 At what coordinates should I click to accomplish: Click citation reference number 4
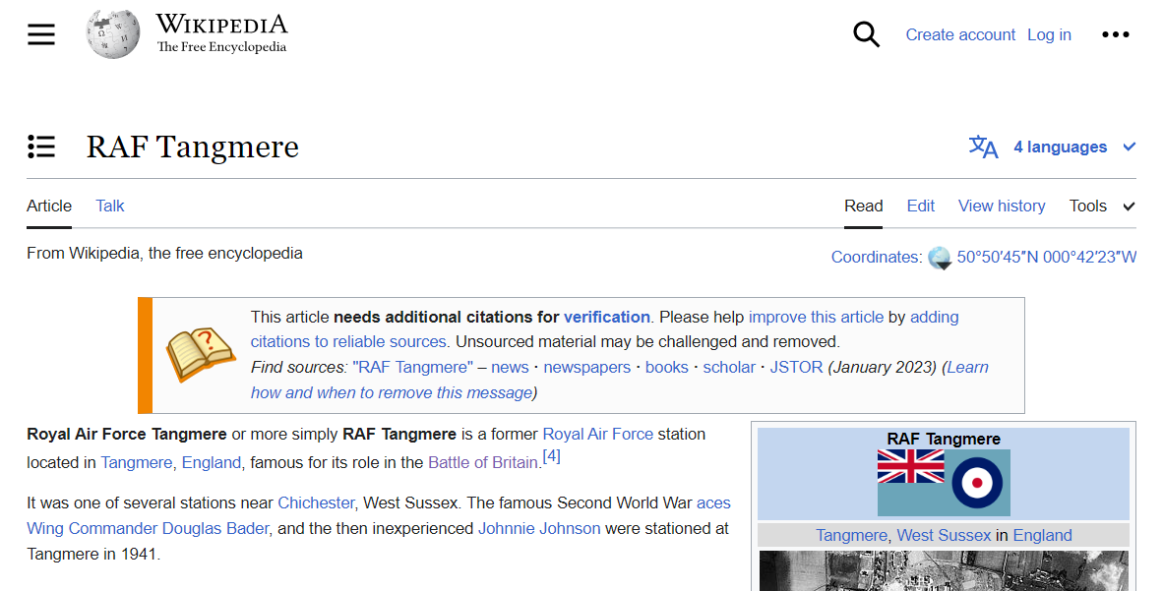(551, 456)
